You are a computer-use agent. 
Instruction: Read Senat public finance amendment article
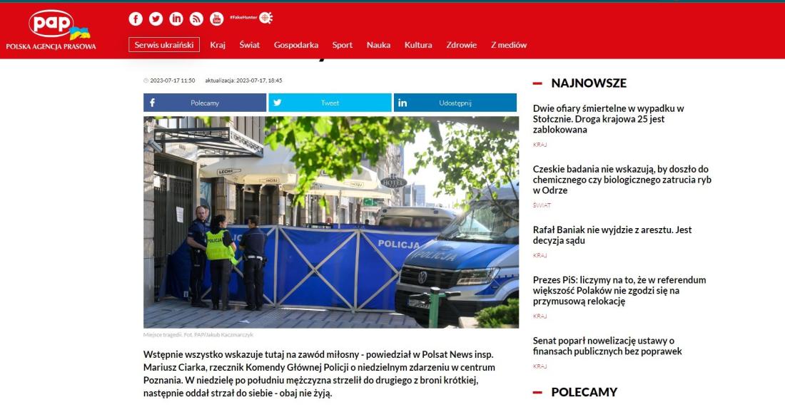click(607, 346)
